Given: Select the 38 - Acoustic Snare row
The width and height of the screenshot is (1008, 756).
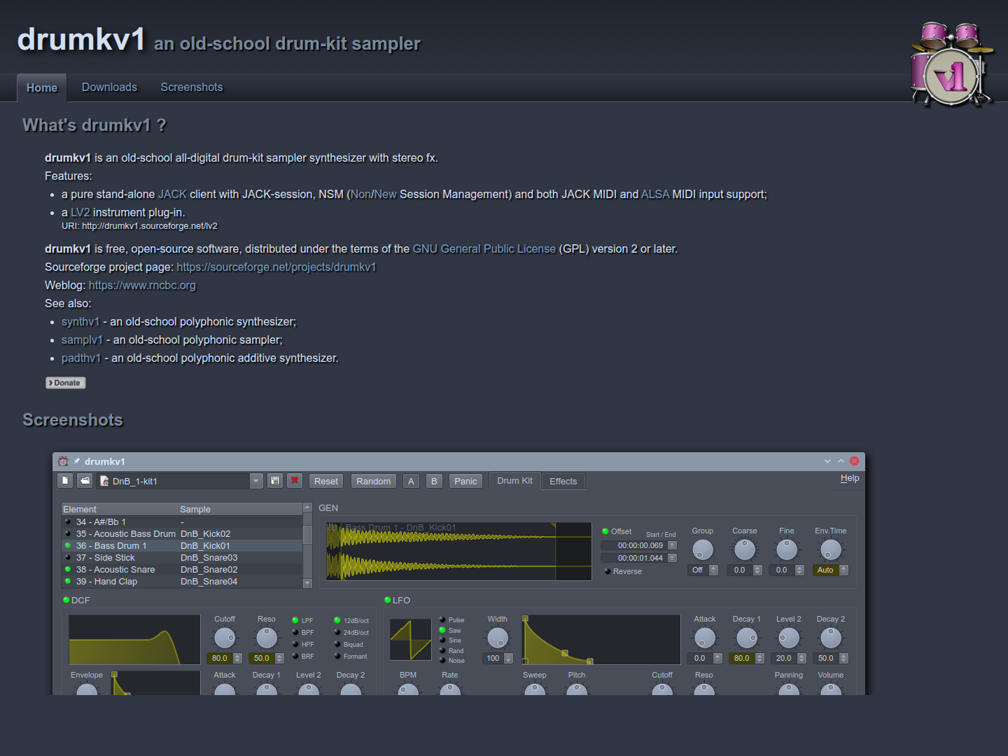Looking at the screenshot, I should [x=182, y=569].
